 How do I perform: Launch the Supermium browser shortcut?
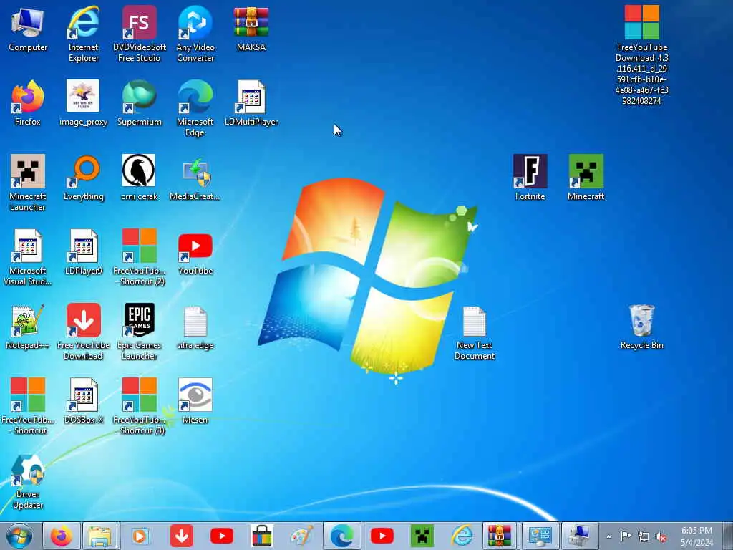[140, 103]
